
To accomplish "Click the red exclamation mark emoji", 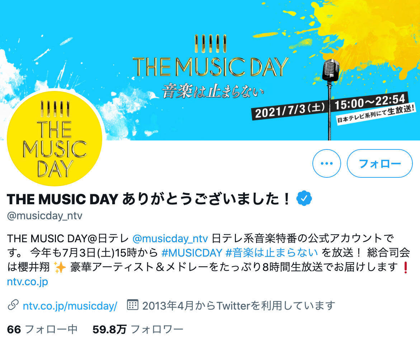I will (x=406, y=267).
